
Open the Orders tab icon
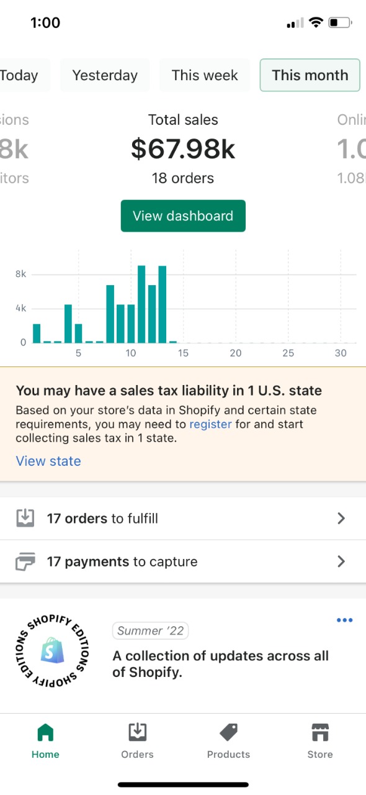click(137, 733)
